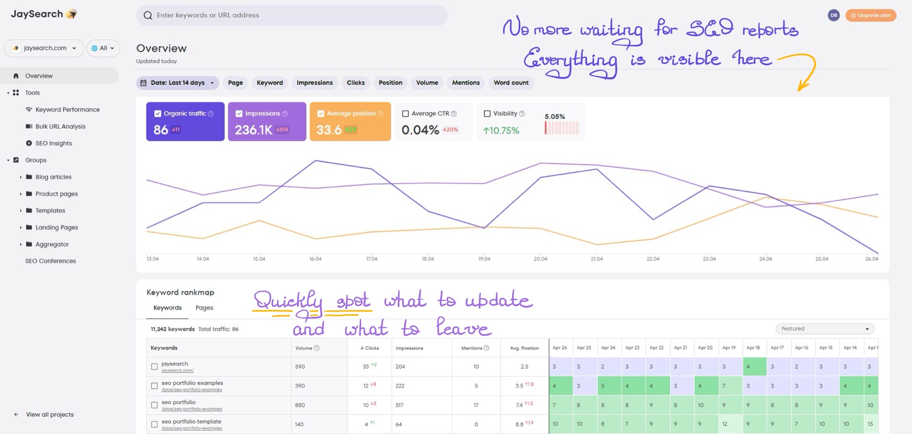Click the Upgrade plan button
The width and height of the screenshot is (912, 434).
tap(870, 15)
